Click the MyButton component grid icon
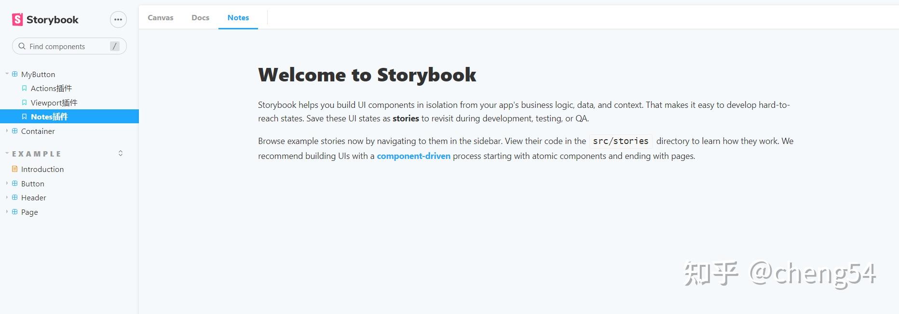 pos(14,74)
